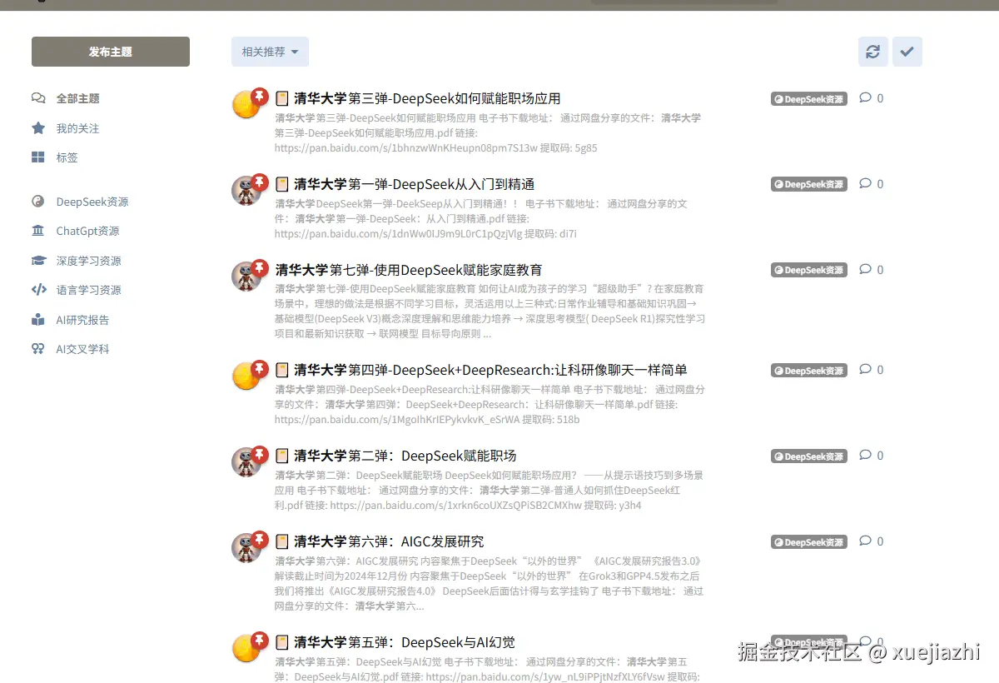This screenshot has width=999, height=683.
Task: Open post 清华大学第六弹：AIGC发展研究
Action: click(x=389, y=541)
